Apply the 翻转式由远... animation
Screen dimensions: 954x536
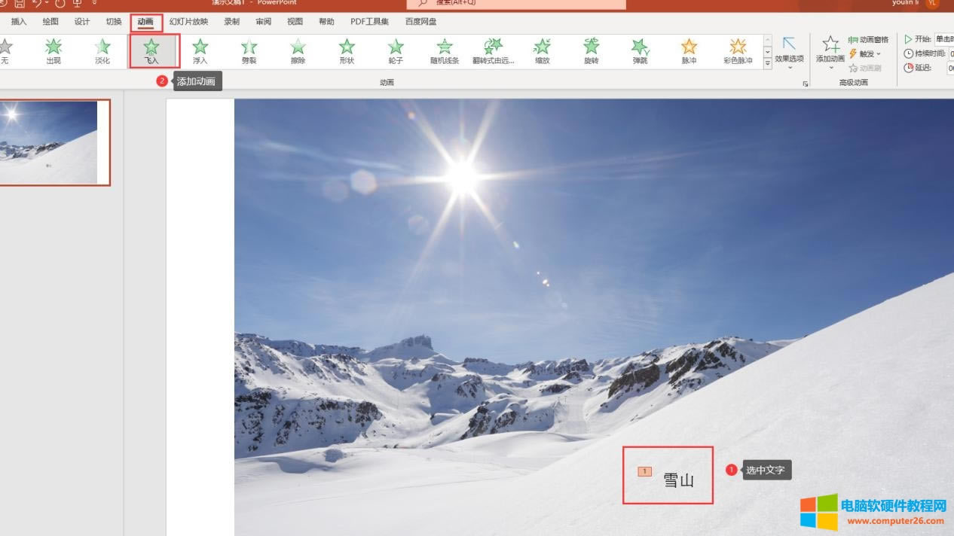(x=494, y=51)
